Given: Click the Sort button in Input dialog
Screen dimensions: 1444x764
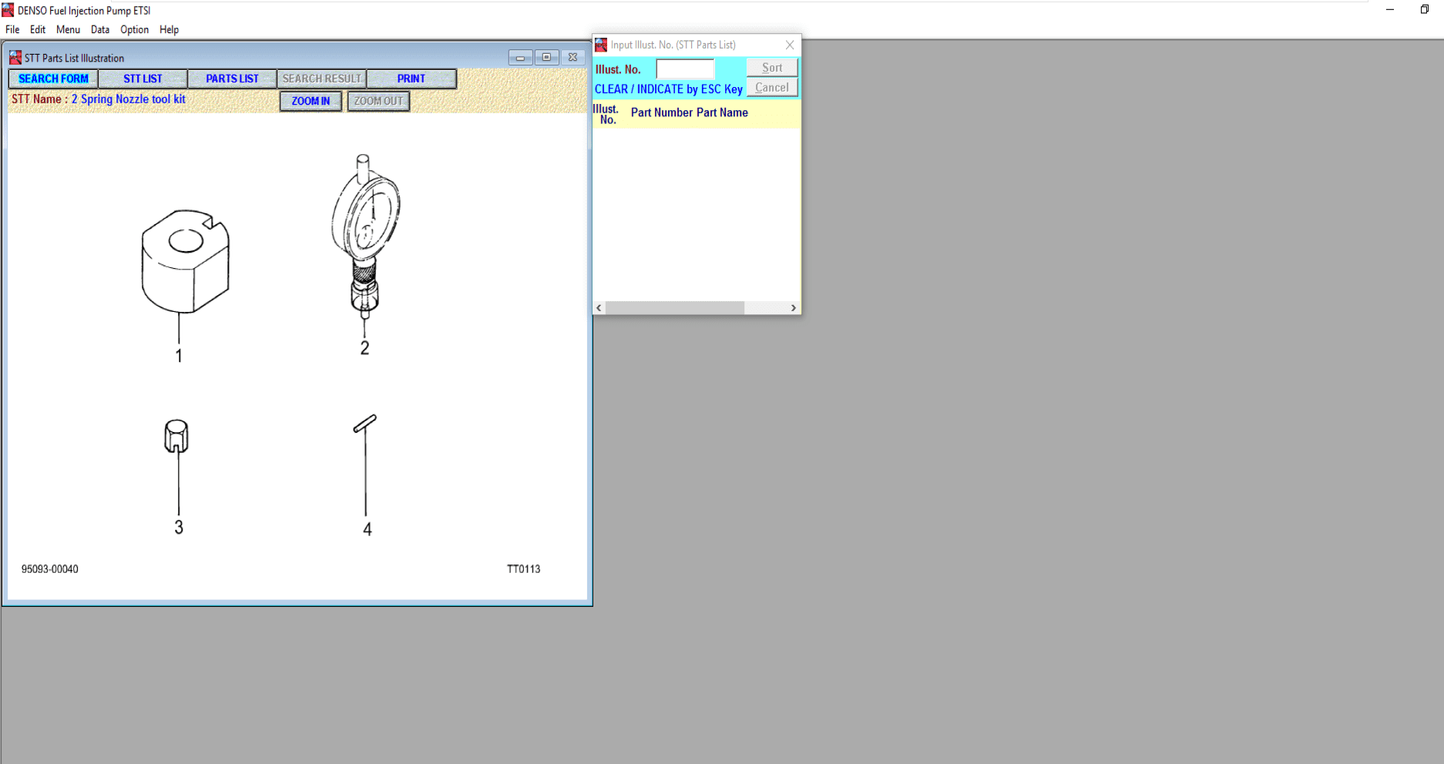Looking at the screenshot, I should 772,68.
